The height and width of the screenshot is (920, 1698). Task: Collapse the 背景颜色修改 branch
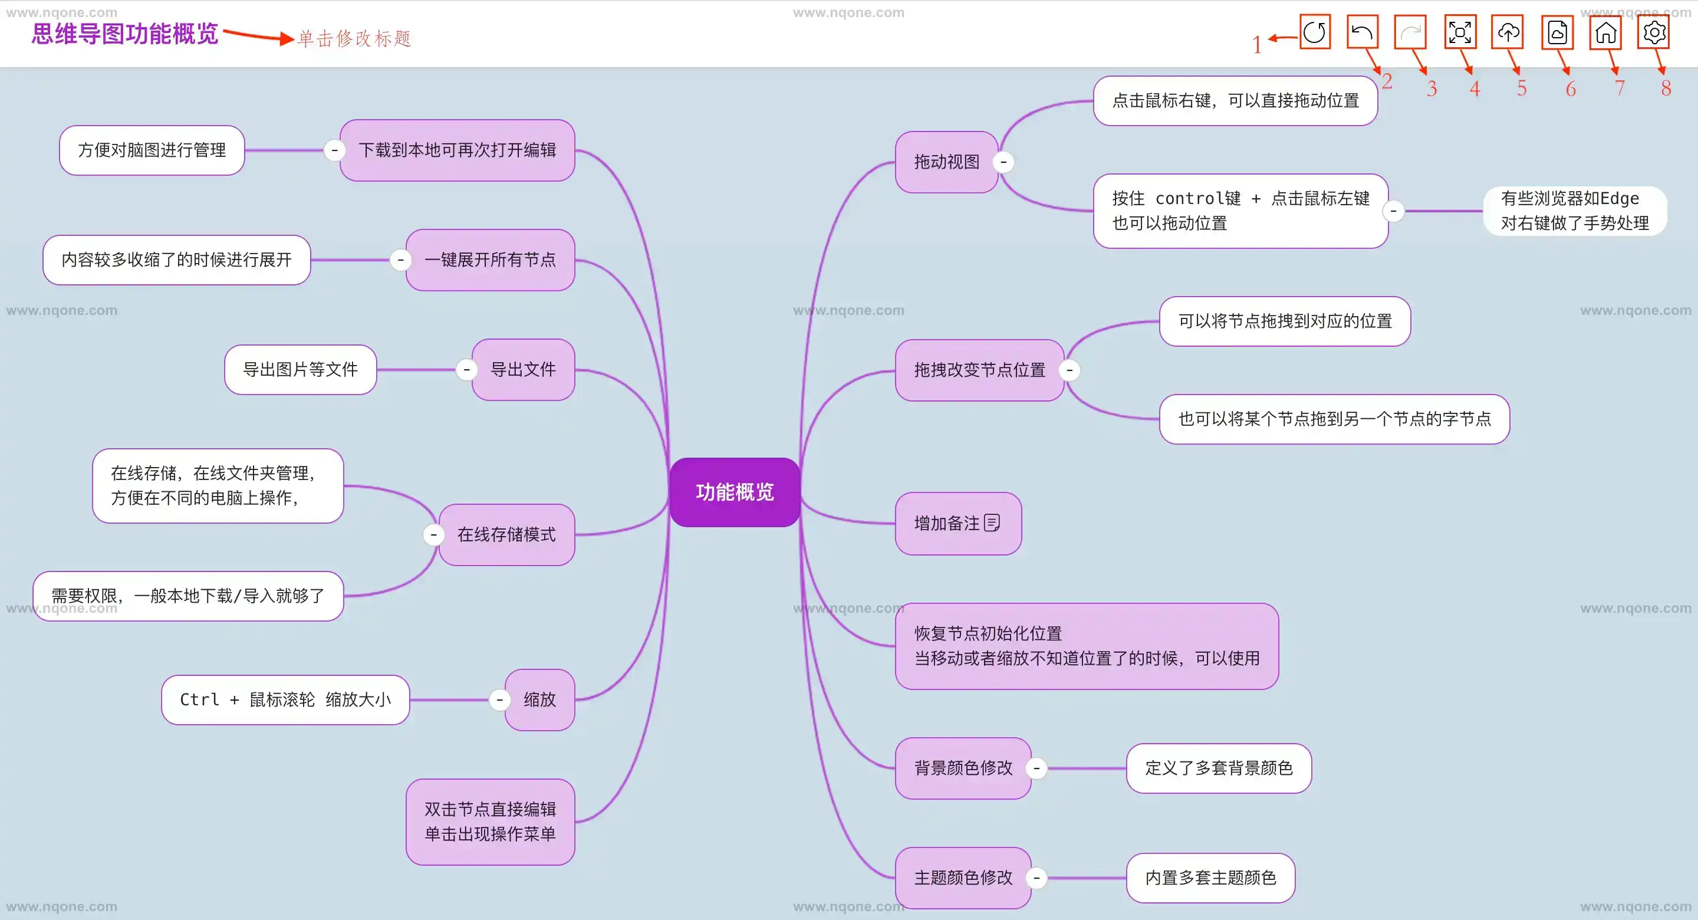pyautogui.click(x=1037, y=768)
